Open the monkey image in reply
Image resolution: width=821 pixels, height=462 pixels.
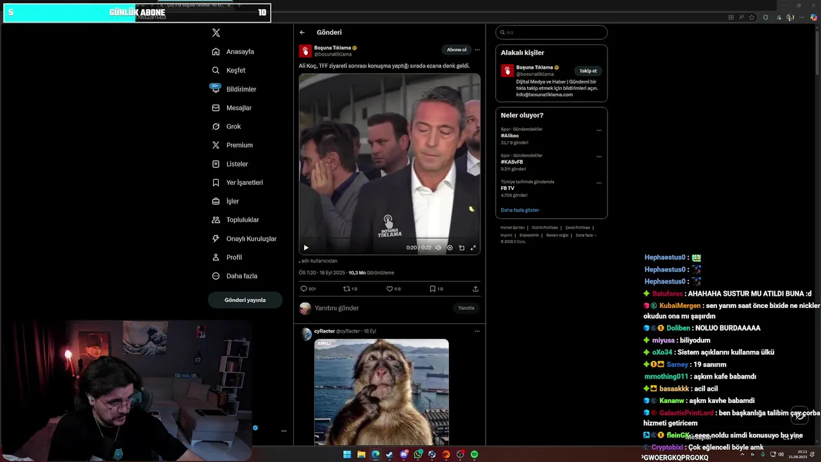382,392
